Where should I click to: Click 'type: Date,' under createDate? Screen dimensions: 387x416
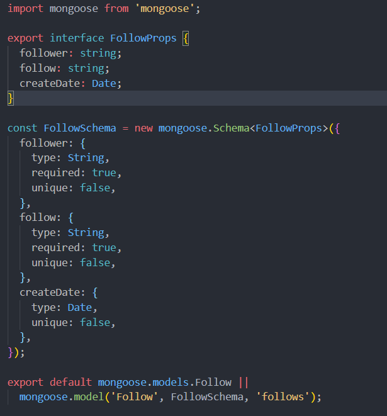pos(64,308)
